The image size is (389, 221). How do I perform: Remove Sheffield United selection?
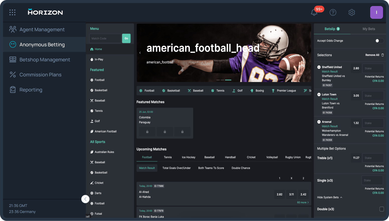tap(319, 67)
